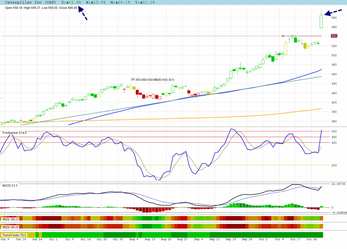This screenshot has width=347, height=249.
Task: Click the Oct 24 date on the time axis
Action: (x=311, y=239)
